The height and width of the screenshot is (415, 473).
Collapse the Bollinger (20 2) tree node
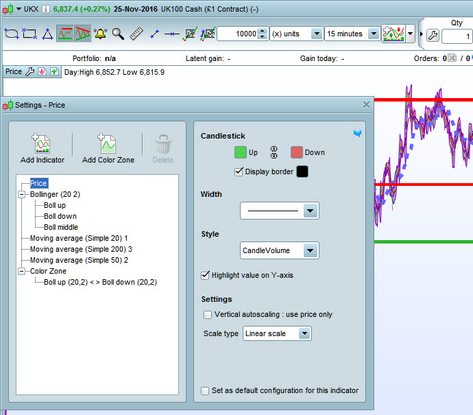coord(21,194)
